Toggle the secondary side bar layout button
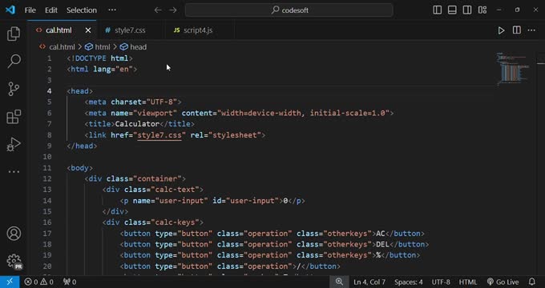This screenshot has width=545, height=288. pyautogui.click(x=467, y=10)
